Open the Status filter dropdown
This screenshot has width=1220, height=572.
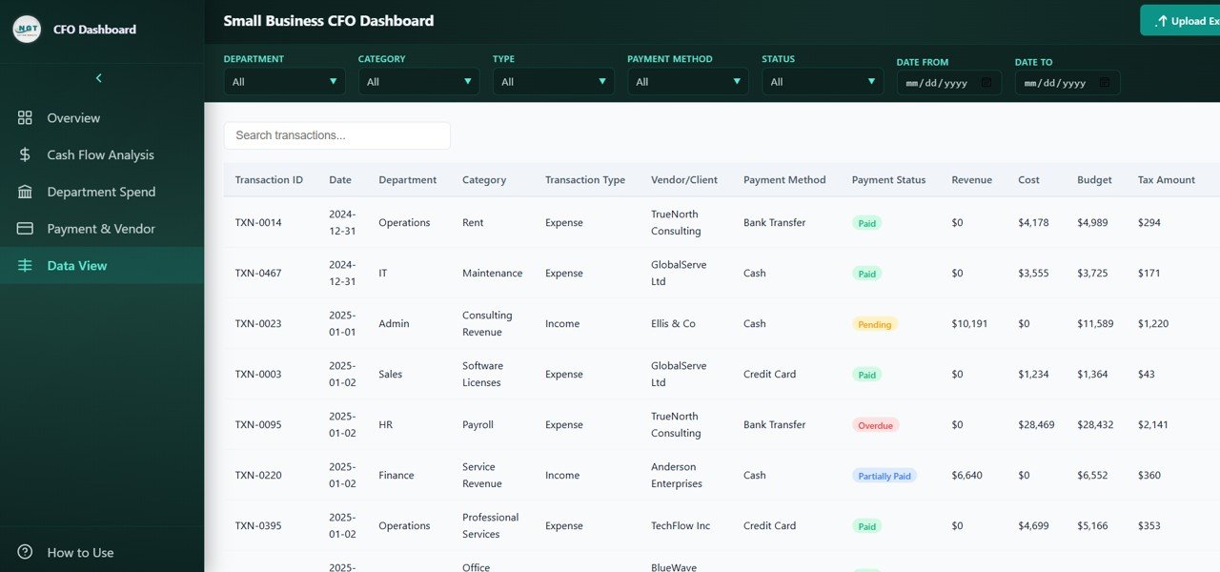point(822,82)
